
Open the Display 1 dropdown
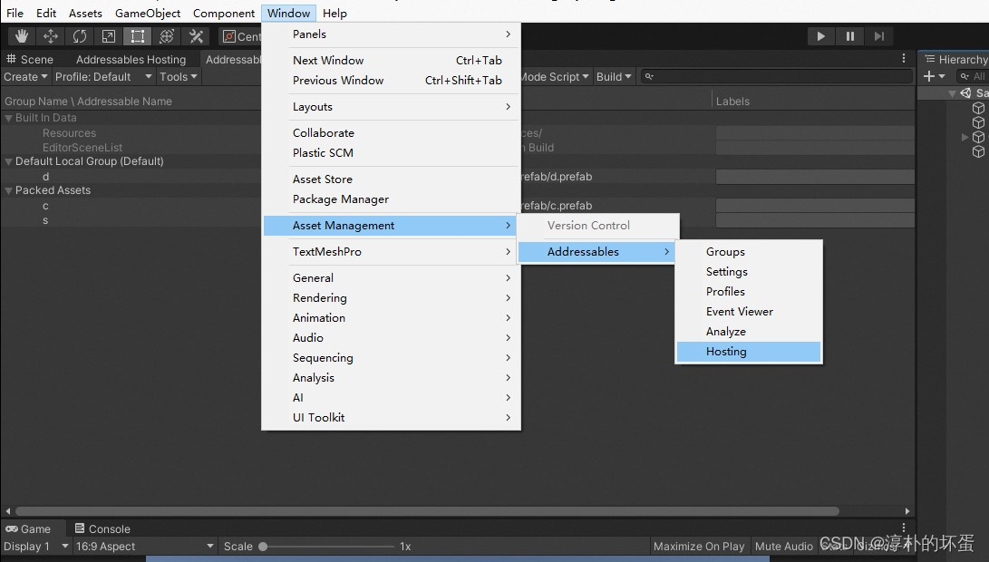(36, 547)
